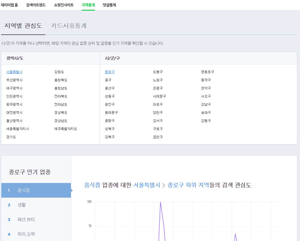
Task: Select the 지역통계 tab
Action: [88, 5]
